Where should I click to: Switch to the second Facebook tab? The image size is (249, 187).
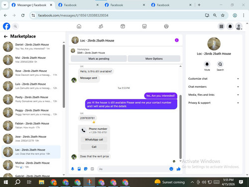(x=78, y=5)
